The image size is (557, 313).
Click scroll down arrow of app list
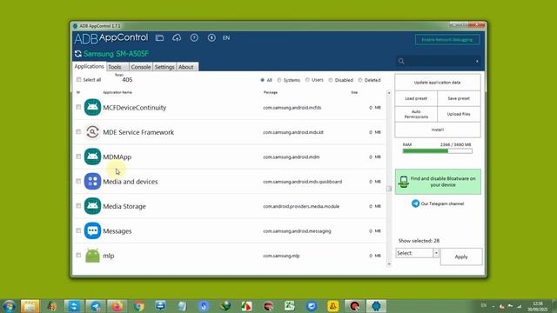tap(389, 264)
